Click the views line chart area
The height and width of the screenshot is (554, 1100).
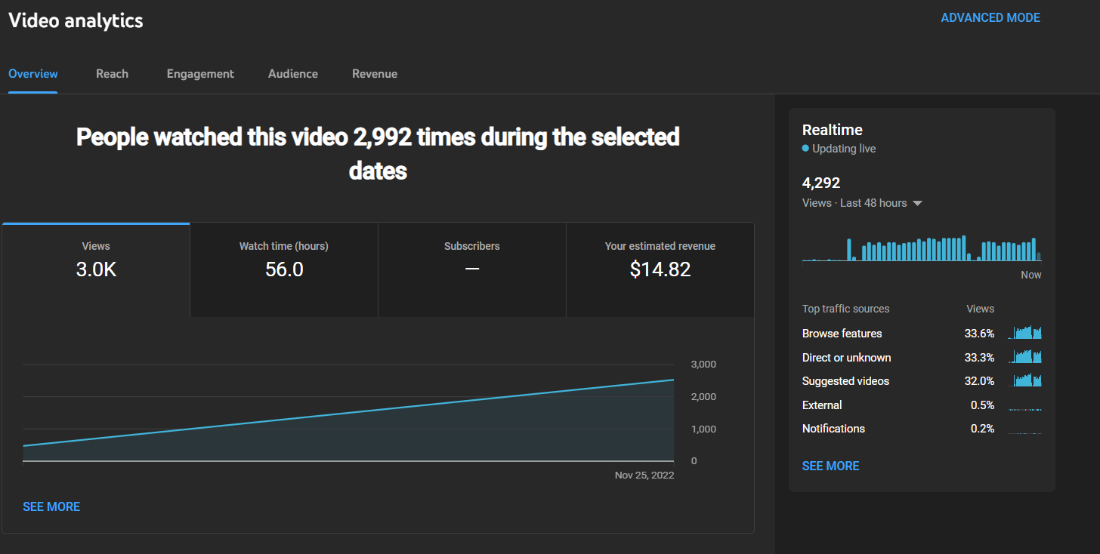(348, 413)
